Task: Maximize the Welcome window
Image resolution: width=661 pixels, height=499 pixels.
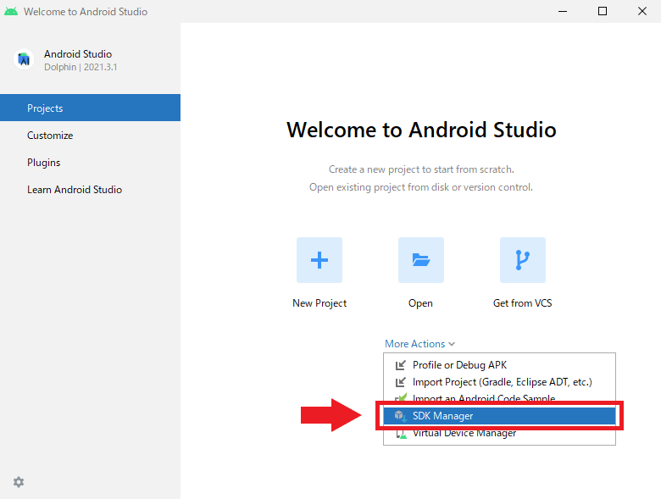Action: (x=603, y=11)
